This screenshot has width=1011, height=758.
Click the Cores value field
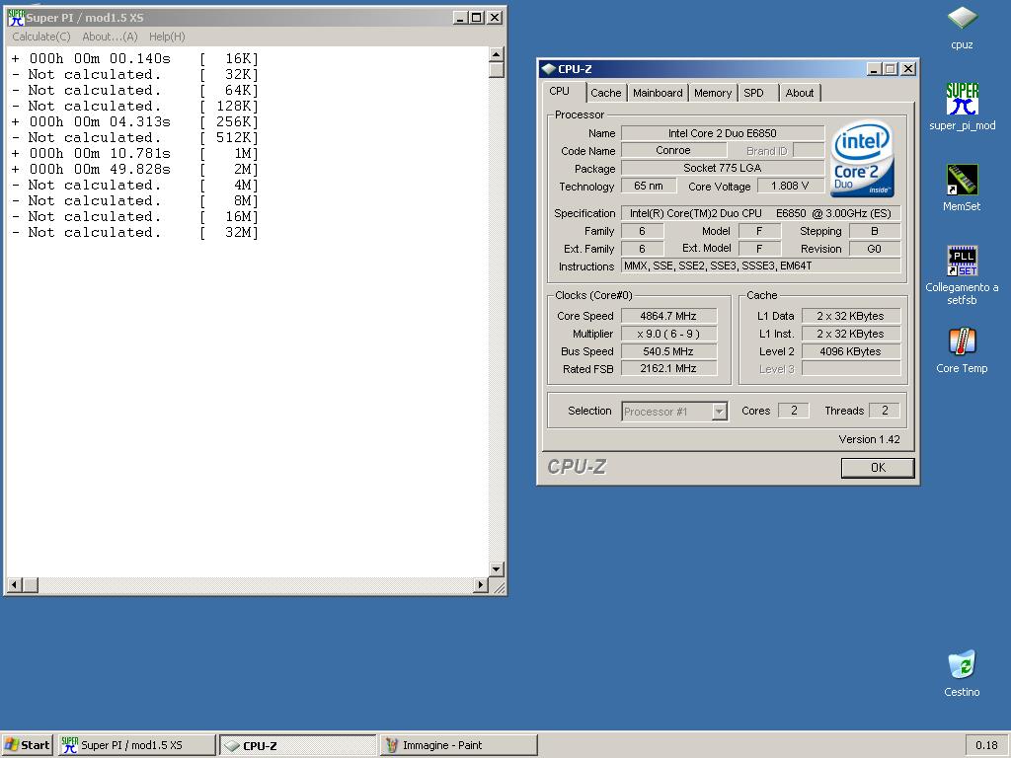[x=794, y=411]
